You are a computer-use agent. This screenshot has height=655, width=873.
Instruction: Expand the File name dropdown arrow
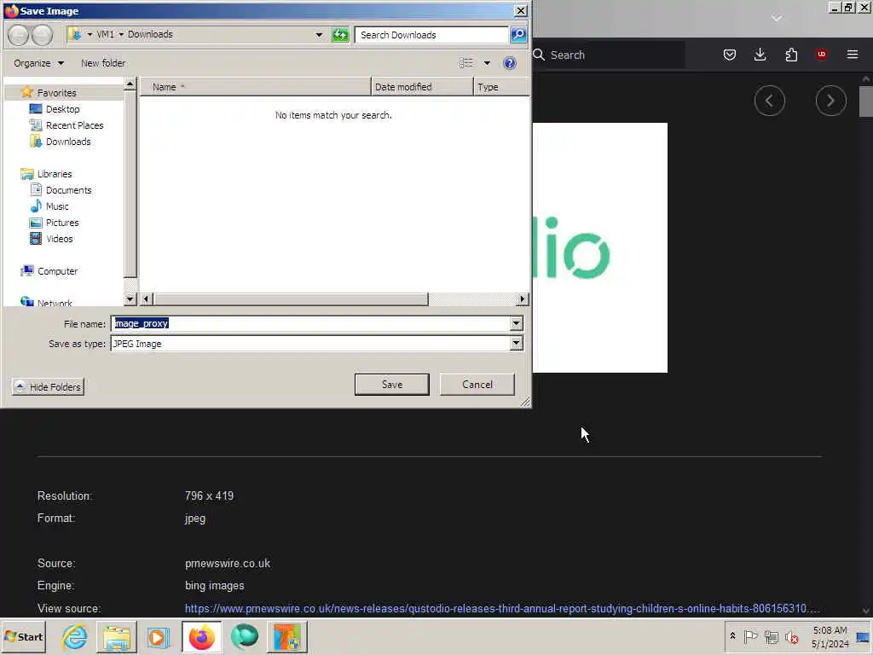point(516,323)
